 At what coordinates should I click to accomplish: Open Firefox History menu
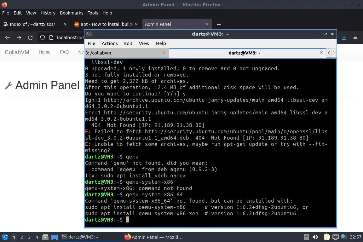click(48, 13)
